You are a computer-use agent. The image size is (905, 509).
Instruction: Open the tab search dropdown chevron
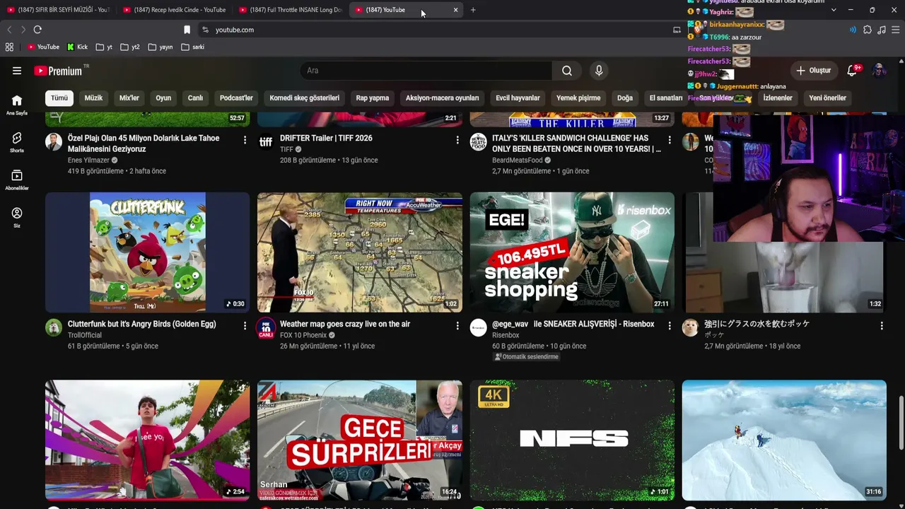click(x=834, y=10)
